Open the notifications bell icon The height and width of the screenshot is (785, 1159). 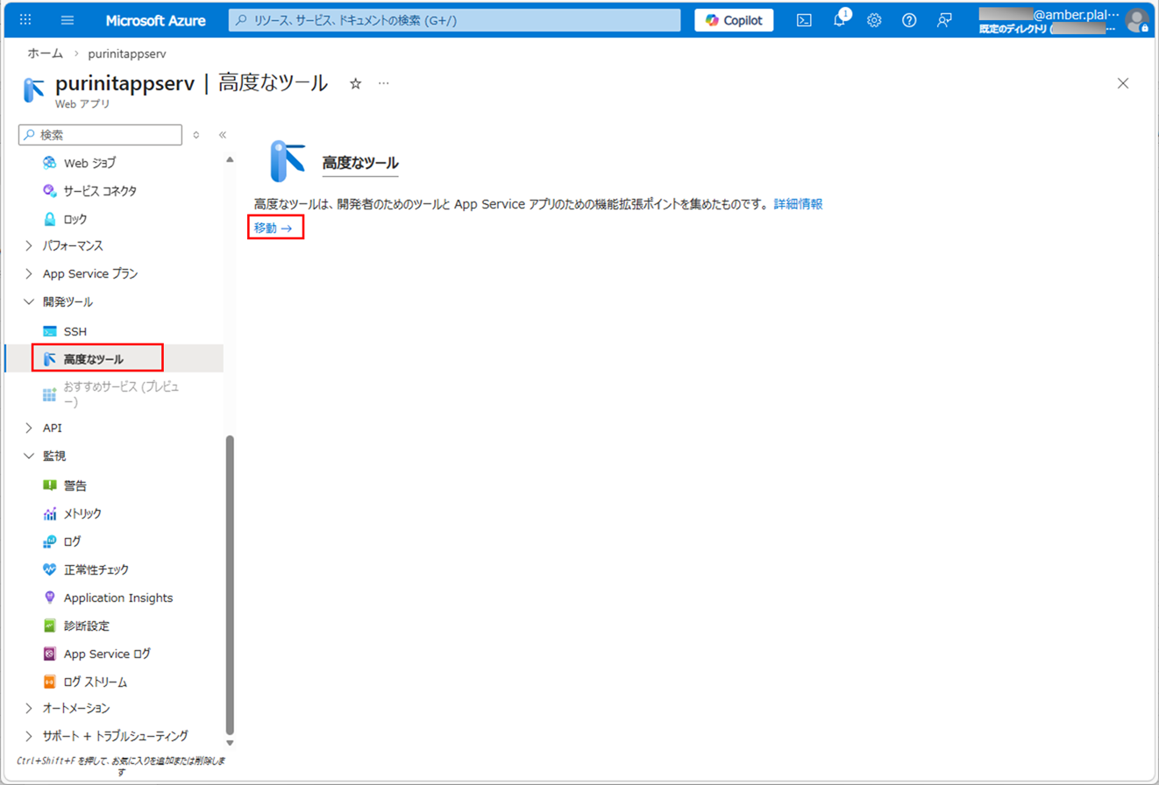click(x=839, y=20)
